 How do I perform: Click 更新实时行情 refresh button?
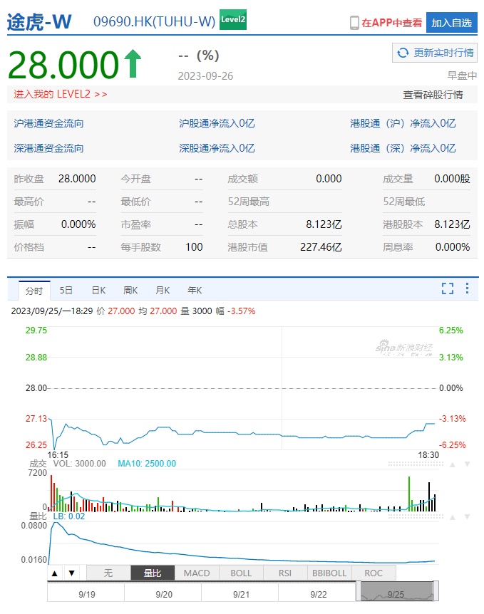tap(435, 53)
